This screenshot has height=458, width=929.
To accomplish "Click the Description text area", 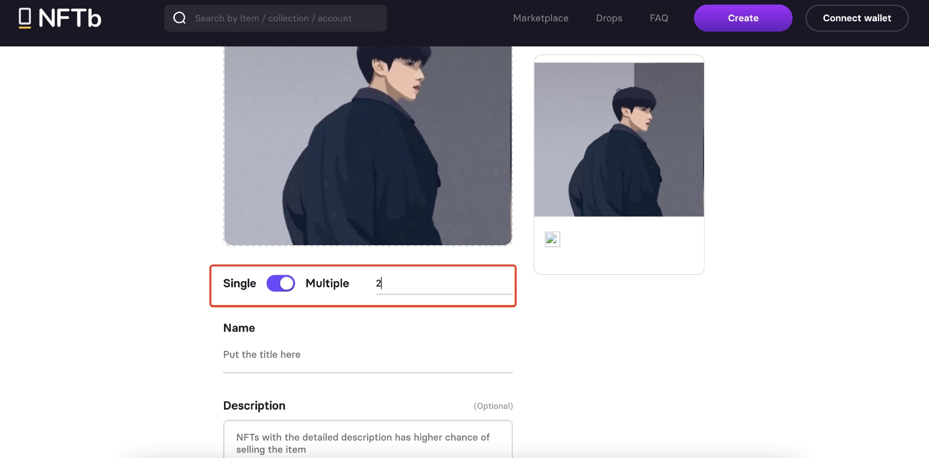I will 368,439.
